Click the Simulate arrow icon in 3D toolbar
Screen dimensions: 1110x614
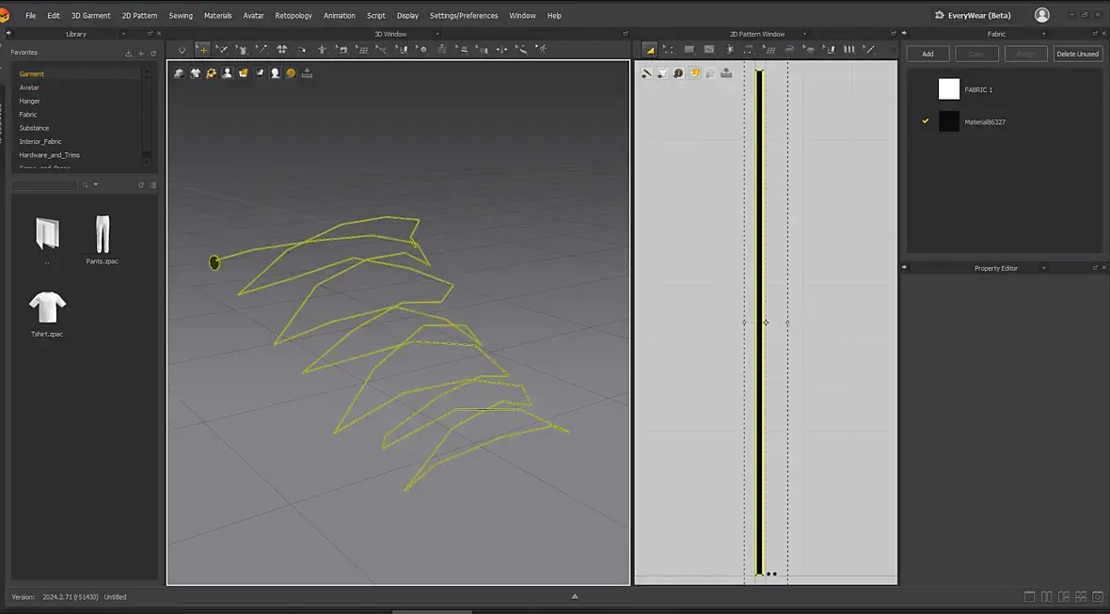click(182, 50)
